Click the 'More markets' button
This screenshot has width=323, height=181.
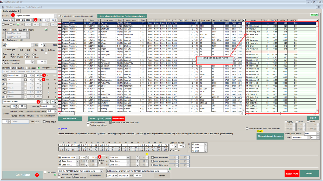[x=69, y=118]
